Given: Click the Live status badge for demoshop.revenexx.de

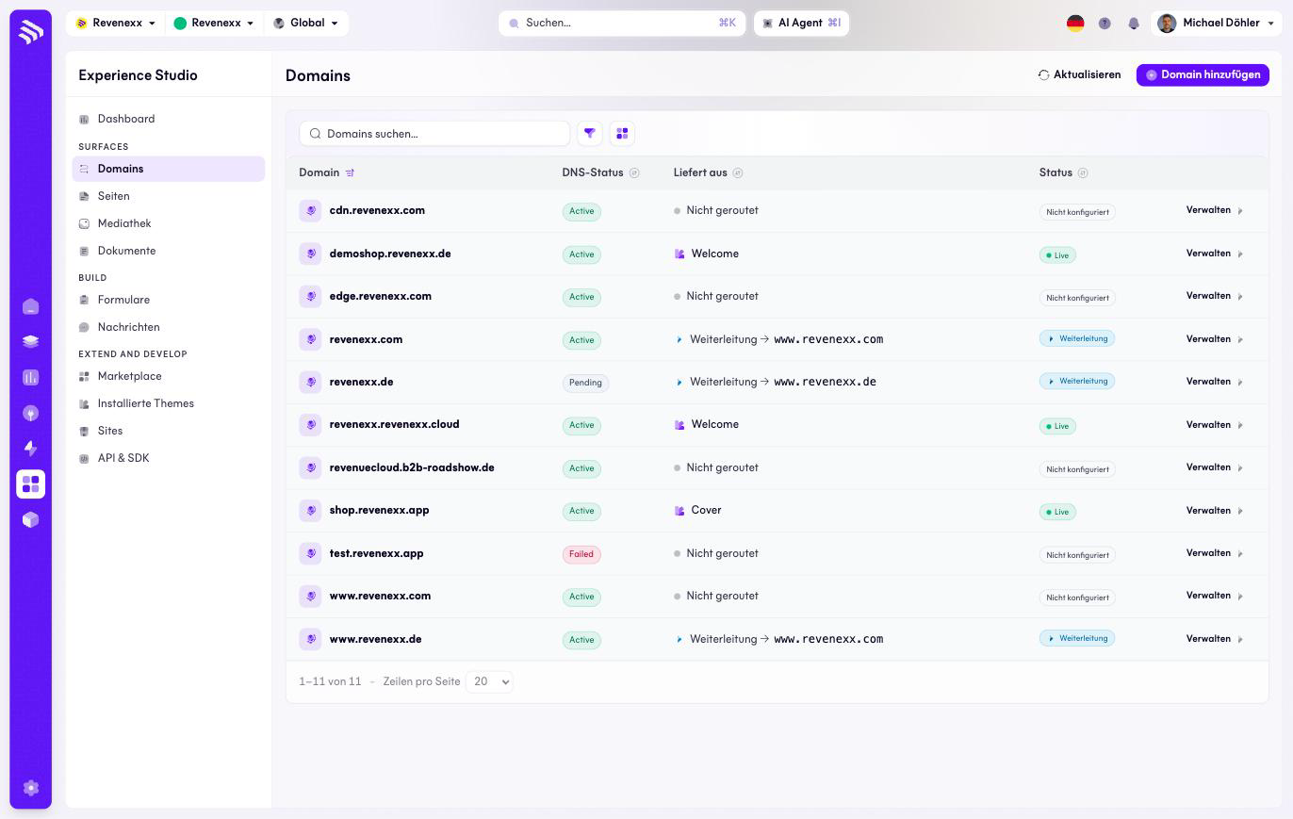Looking at the screenshot, I should click(x=1057, y=255).
